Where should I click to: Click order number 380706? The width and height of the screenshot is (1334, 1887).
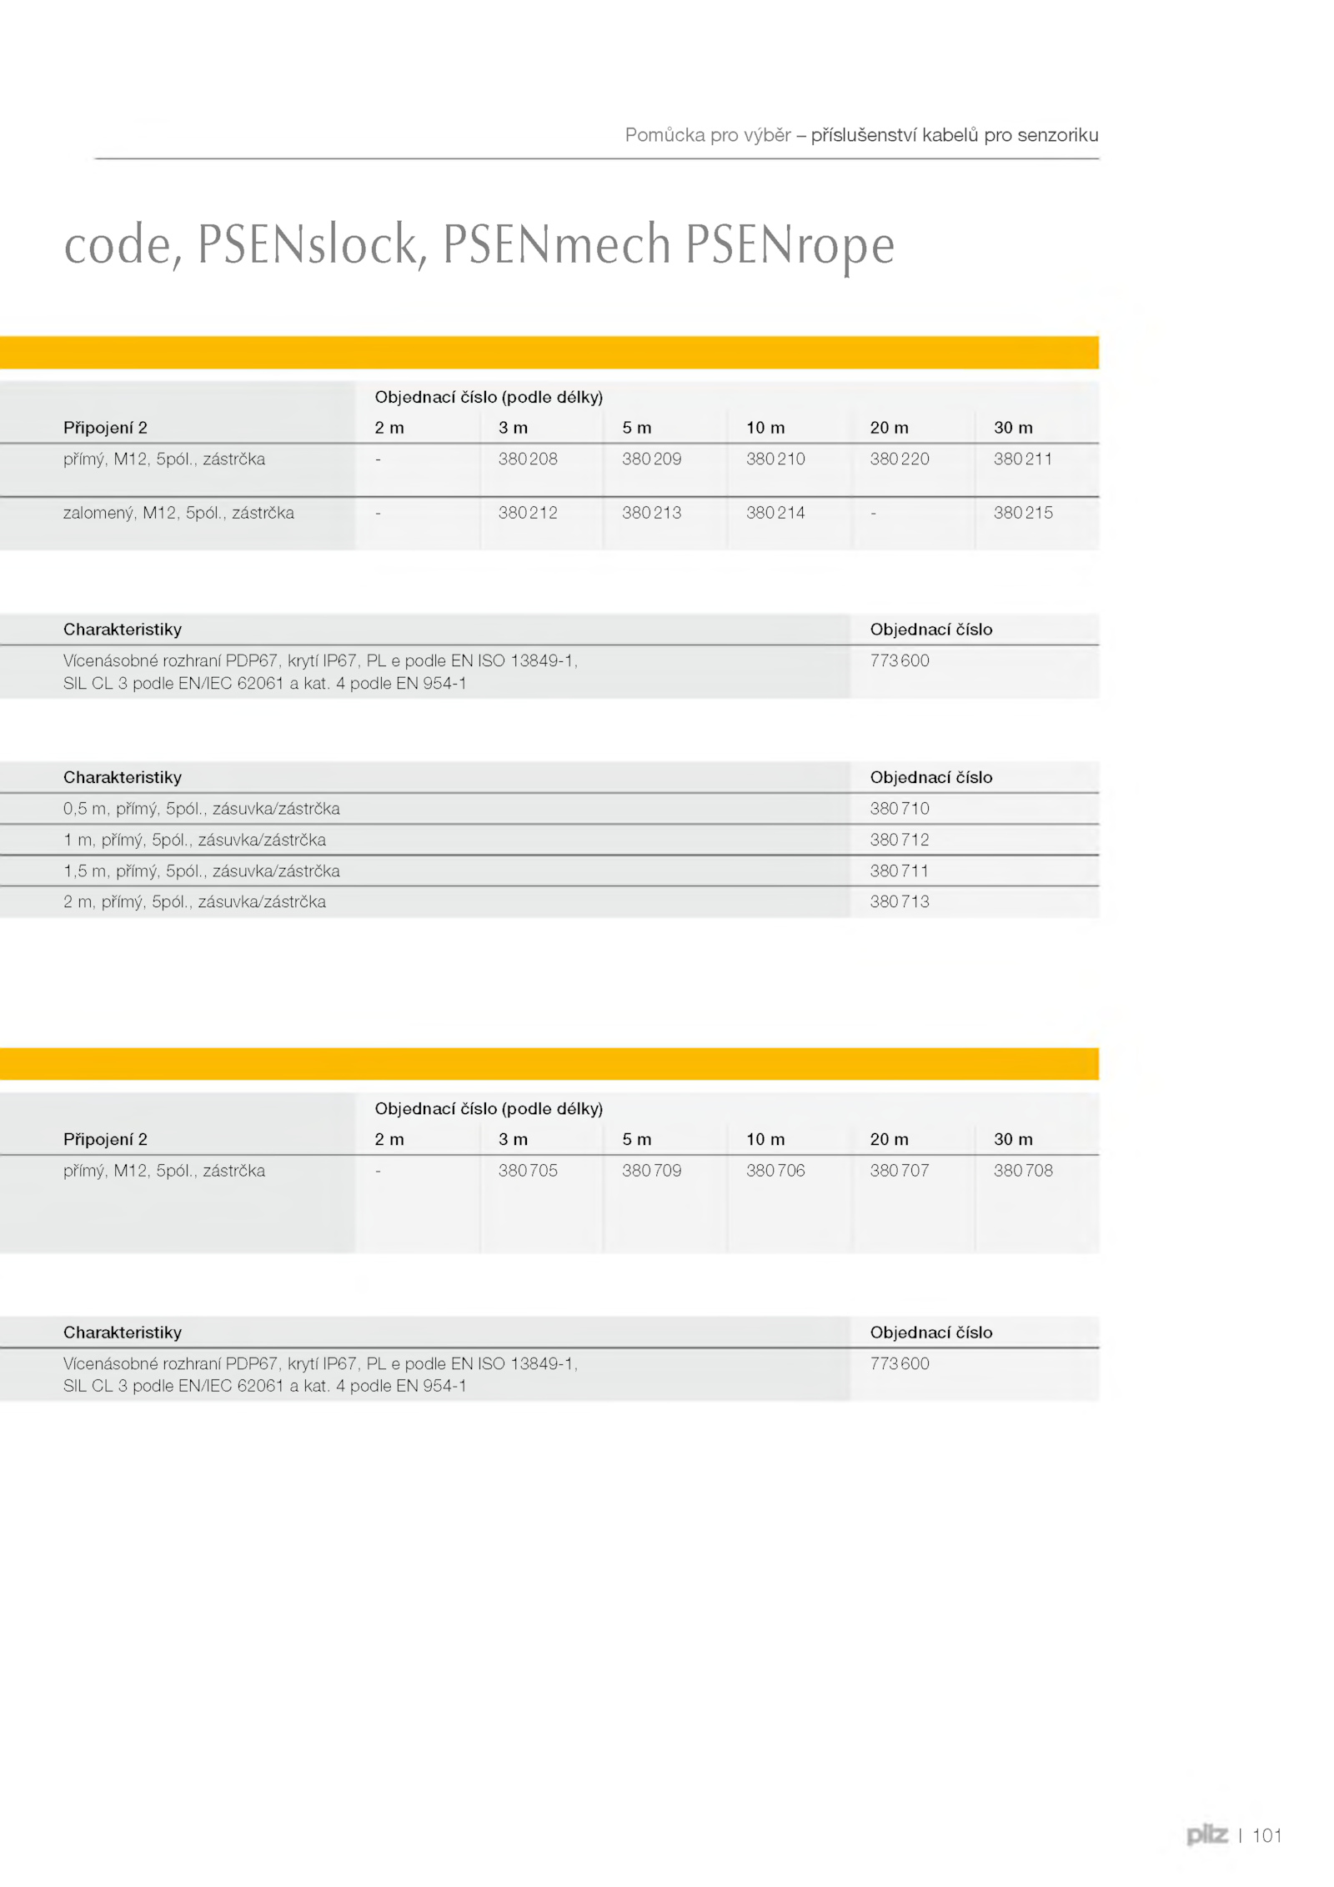coord(775,1170)
